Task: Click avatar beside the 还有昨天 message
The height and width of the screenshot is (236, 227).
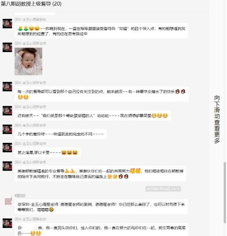Action: tap(7, 111)
